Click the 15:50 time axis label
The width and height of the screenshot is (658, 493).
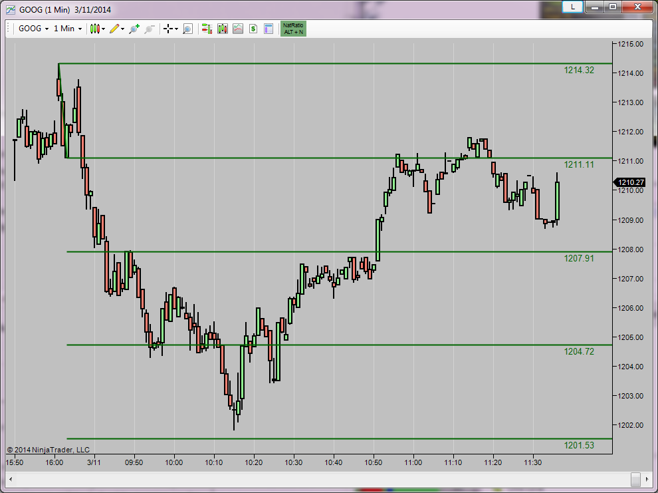[x=15, y=462]
